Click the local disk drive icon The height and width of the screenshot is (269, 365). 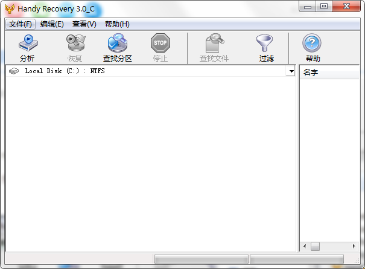point(14,71)
